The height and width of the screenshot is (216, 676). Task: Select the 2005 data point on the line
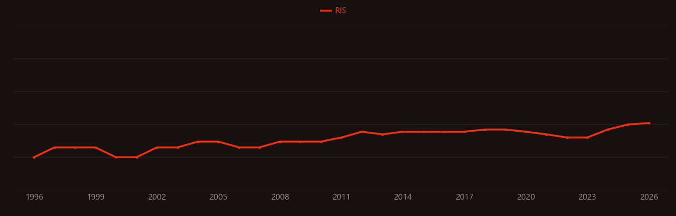click(x=218, y=142)
